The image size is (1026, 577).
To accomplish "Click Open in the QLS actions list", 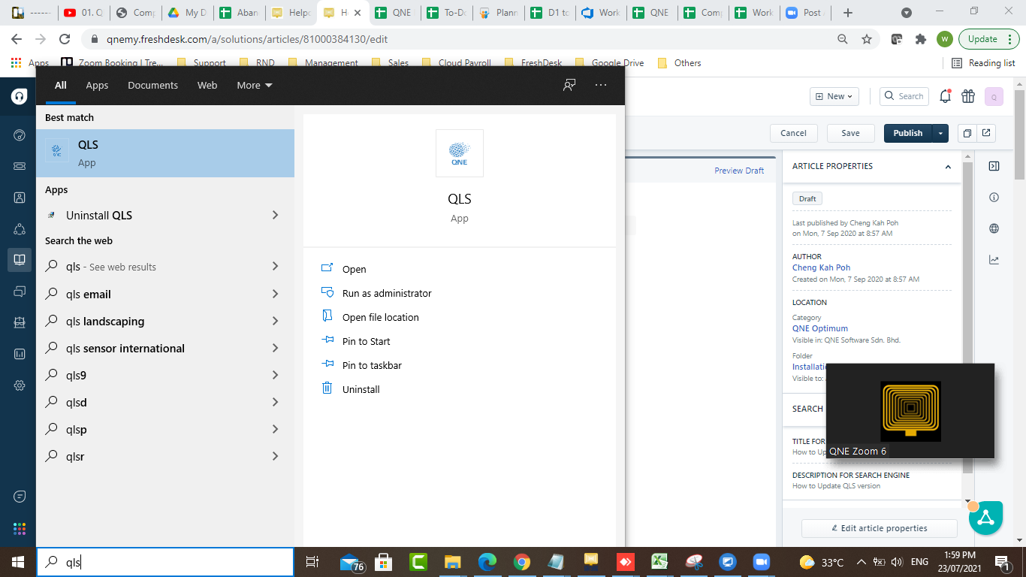I will 355,269.
